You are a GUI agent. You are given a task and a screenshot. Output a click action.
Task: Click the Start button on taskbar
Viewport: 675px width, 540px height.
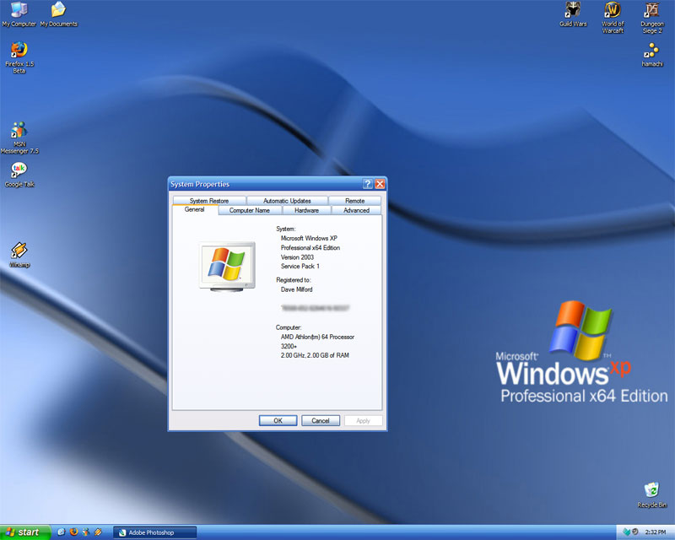point(24,532)
